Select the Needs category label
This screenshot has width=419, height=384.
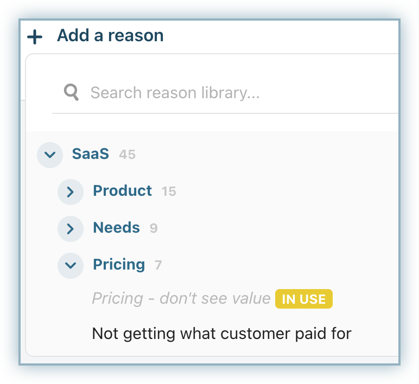tap(116, 228)
